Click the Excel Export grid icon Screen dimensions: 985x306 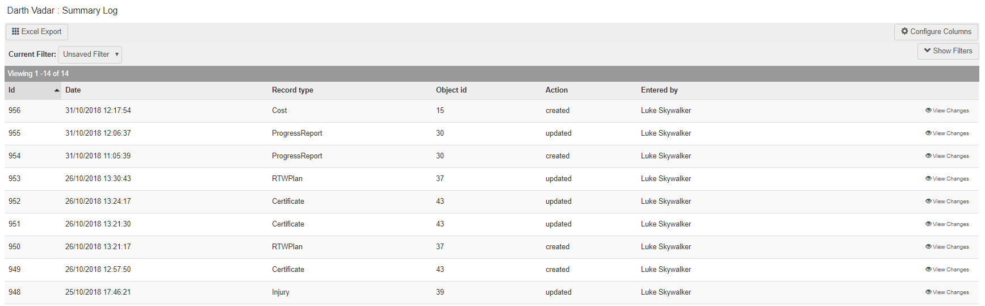(15, 32)
